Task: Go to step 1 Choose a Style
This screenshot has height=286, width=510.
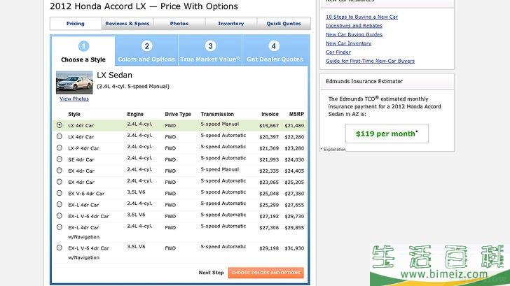Action: click(x=83, y=51)
